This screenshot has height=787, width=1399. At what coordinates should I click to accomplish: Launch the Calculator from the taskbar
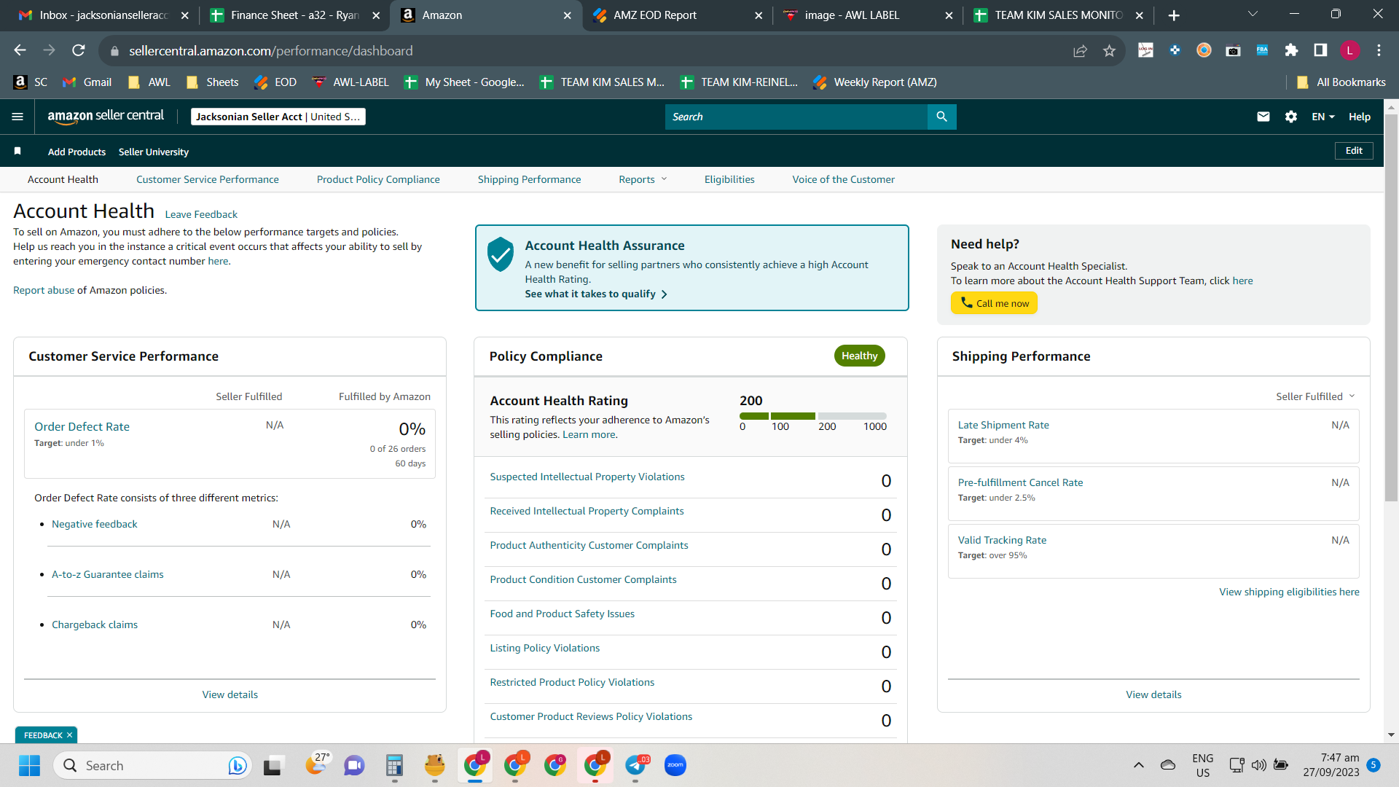click(394, 765)
